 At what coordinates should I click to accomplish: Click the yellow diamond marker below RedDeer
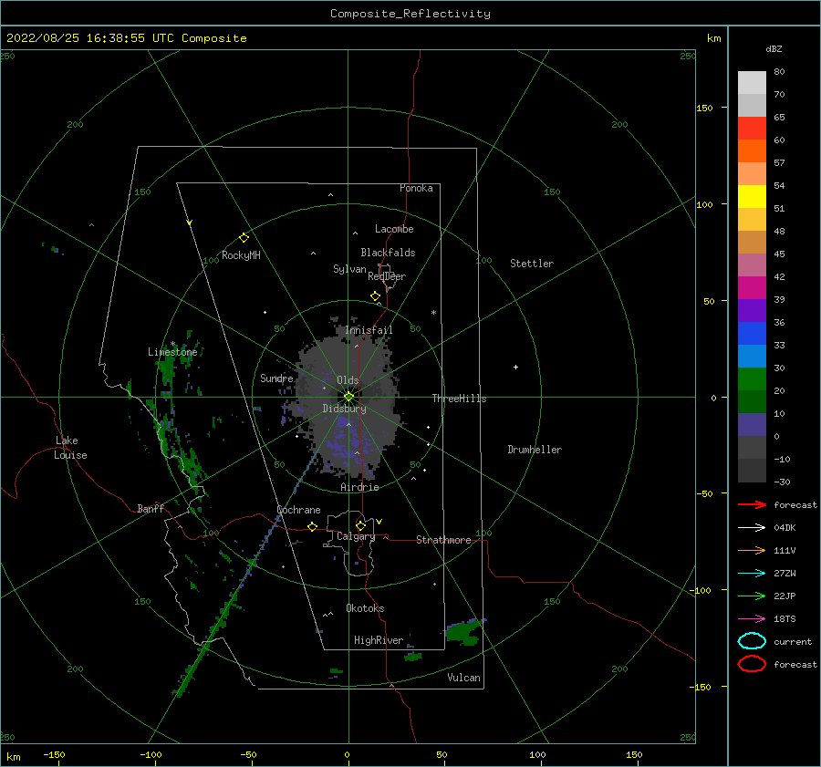click(x=375, y=296)
